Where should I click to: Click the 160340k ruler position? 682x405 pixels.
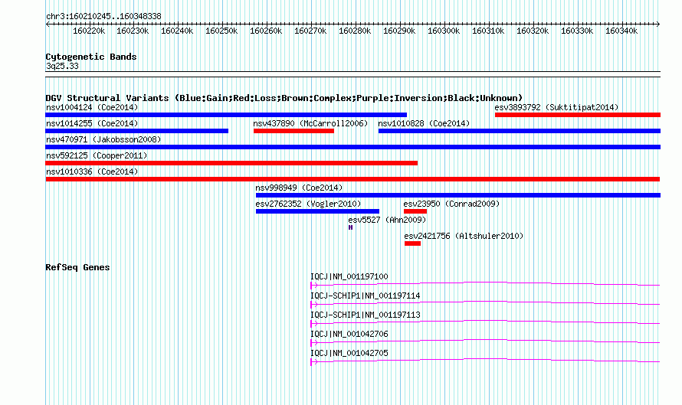[621, 31]
